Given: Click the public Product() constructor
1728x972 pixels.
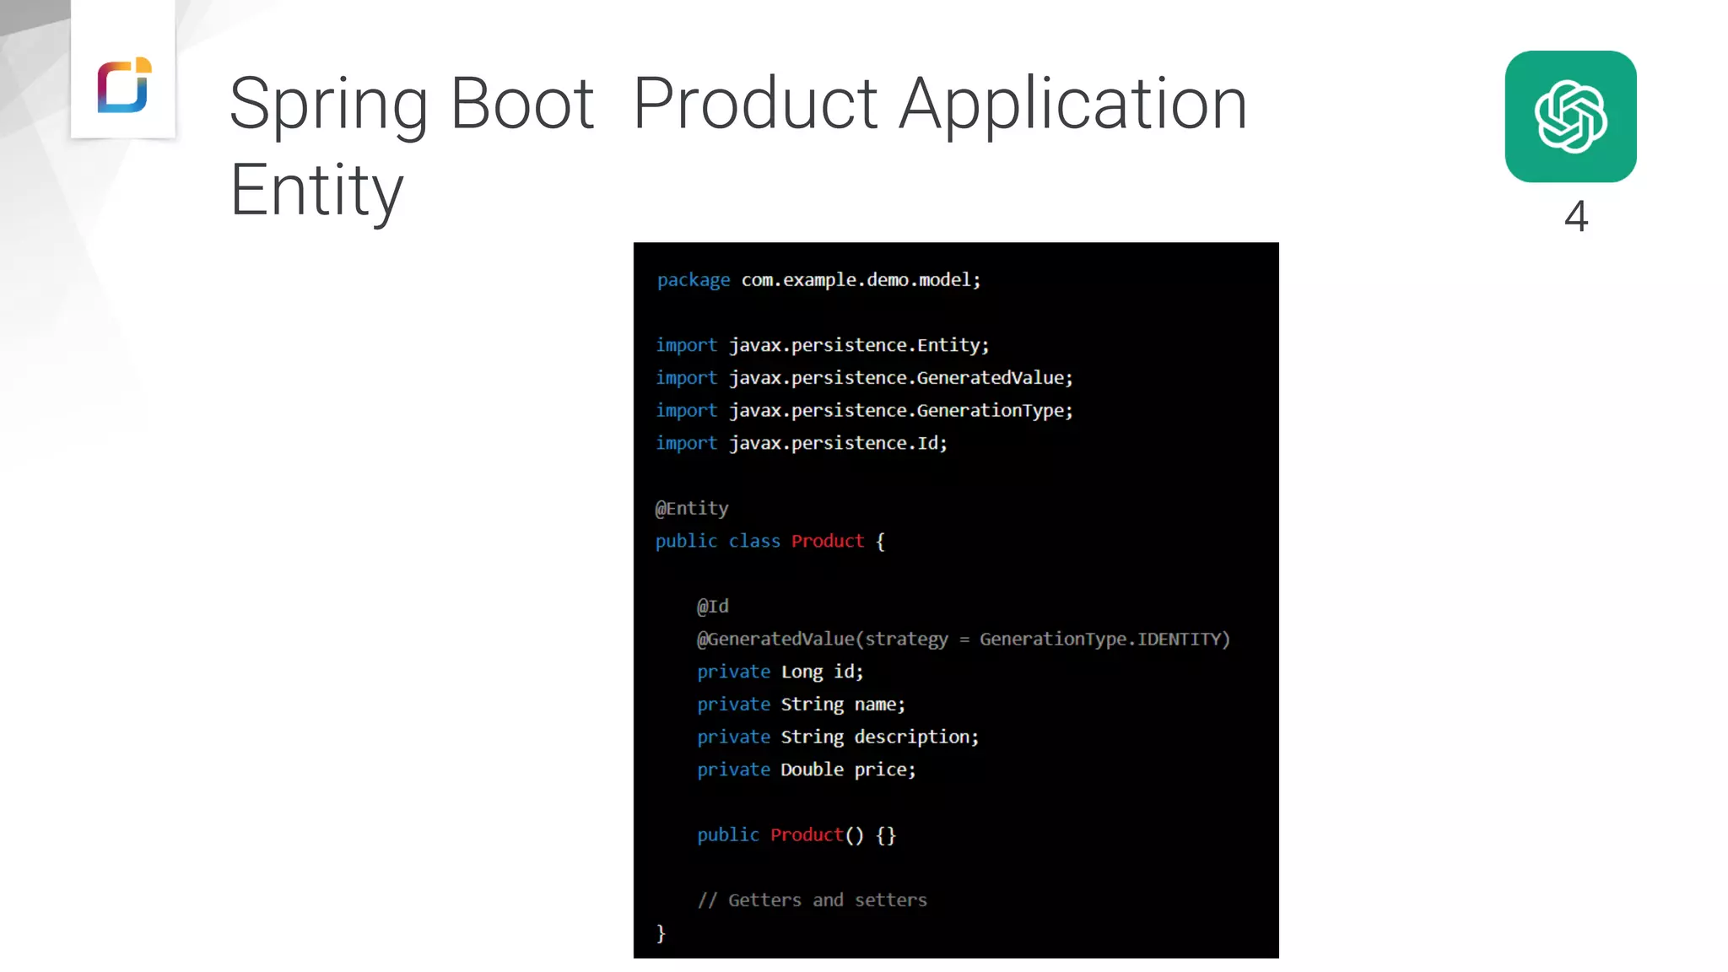Looking at the screenshot, I should (796, 834).
